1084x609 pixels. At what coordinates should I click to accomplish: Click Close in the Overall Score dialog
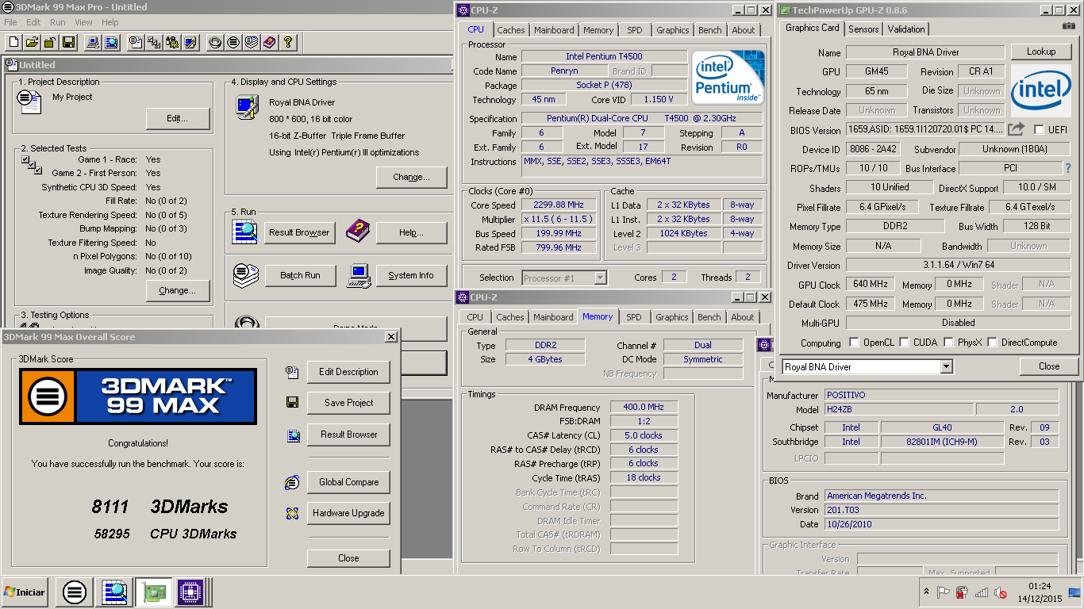click(x=348, y=558)
